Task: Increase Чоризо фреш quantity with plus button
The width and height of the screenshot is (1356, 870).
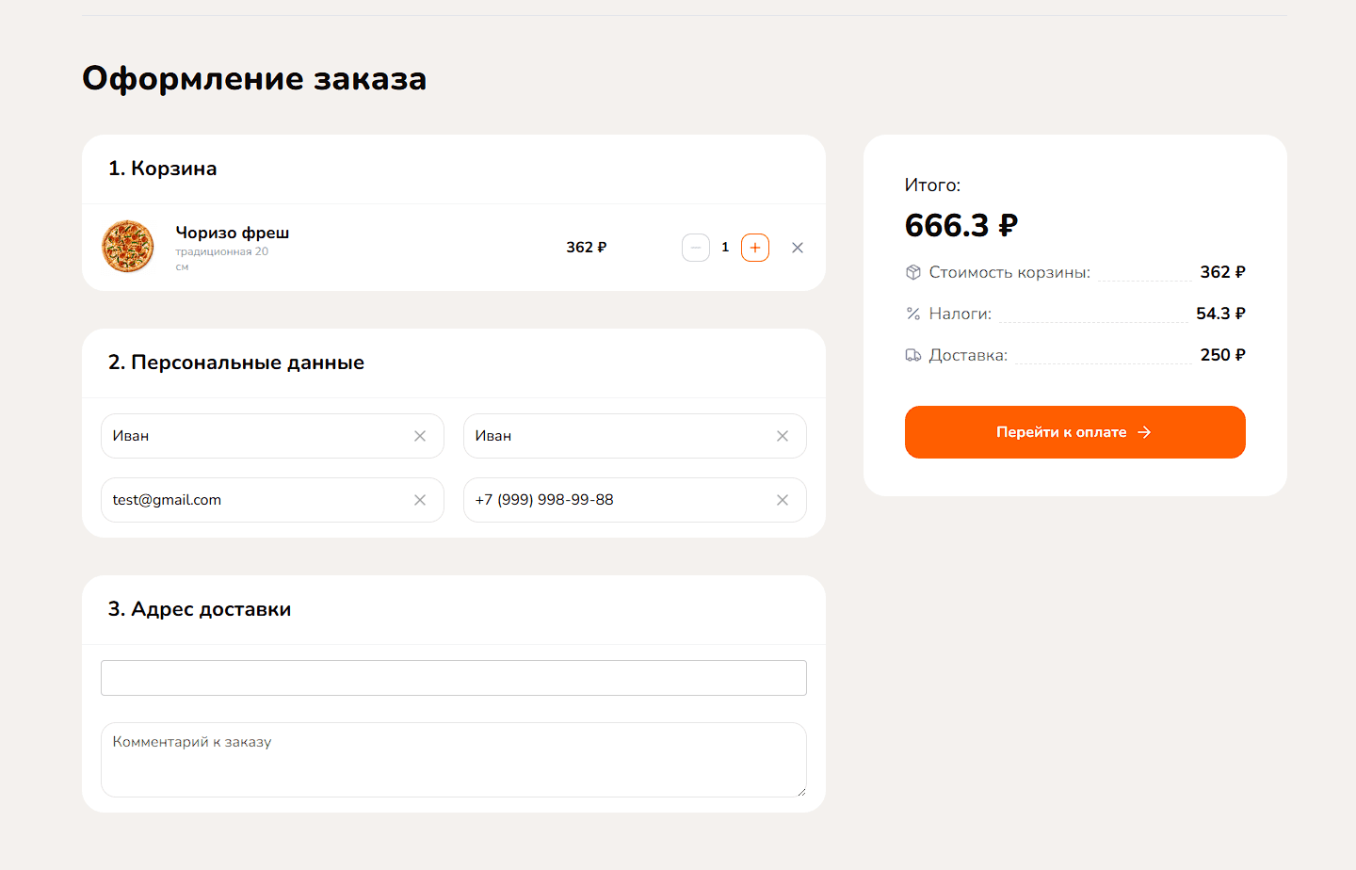Action: point(755,248)
